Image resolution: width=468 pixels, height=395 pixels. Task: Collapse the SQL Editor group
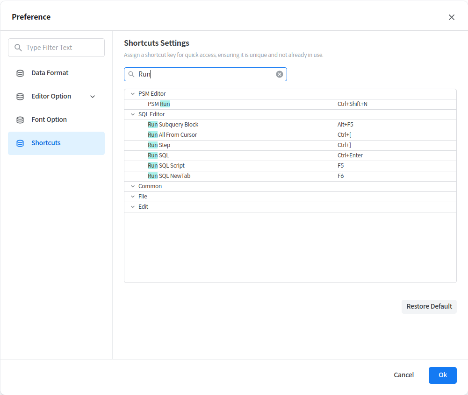click(x=133, y=114)
